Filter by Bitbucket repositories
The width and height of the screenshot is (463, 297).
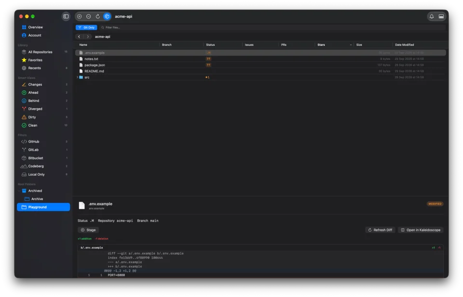point(43,158)
